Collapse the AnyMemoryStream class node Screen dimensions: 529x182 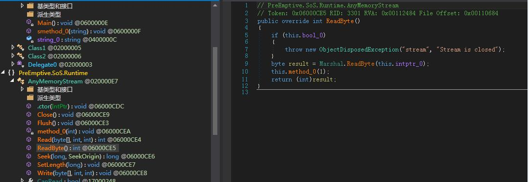[13, 81]
